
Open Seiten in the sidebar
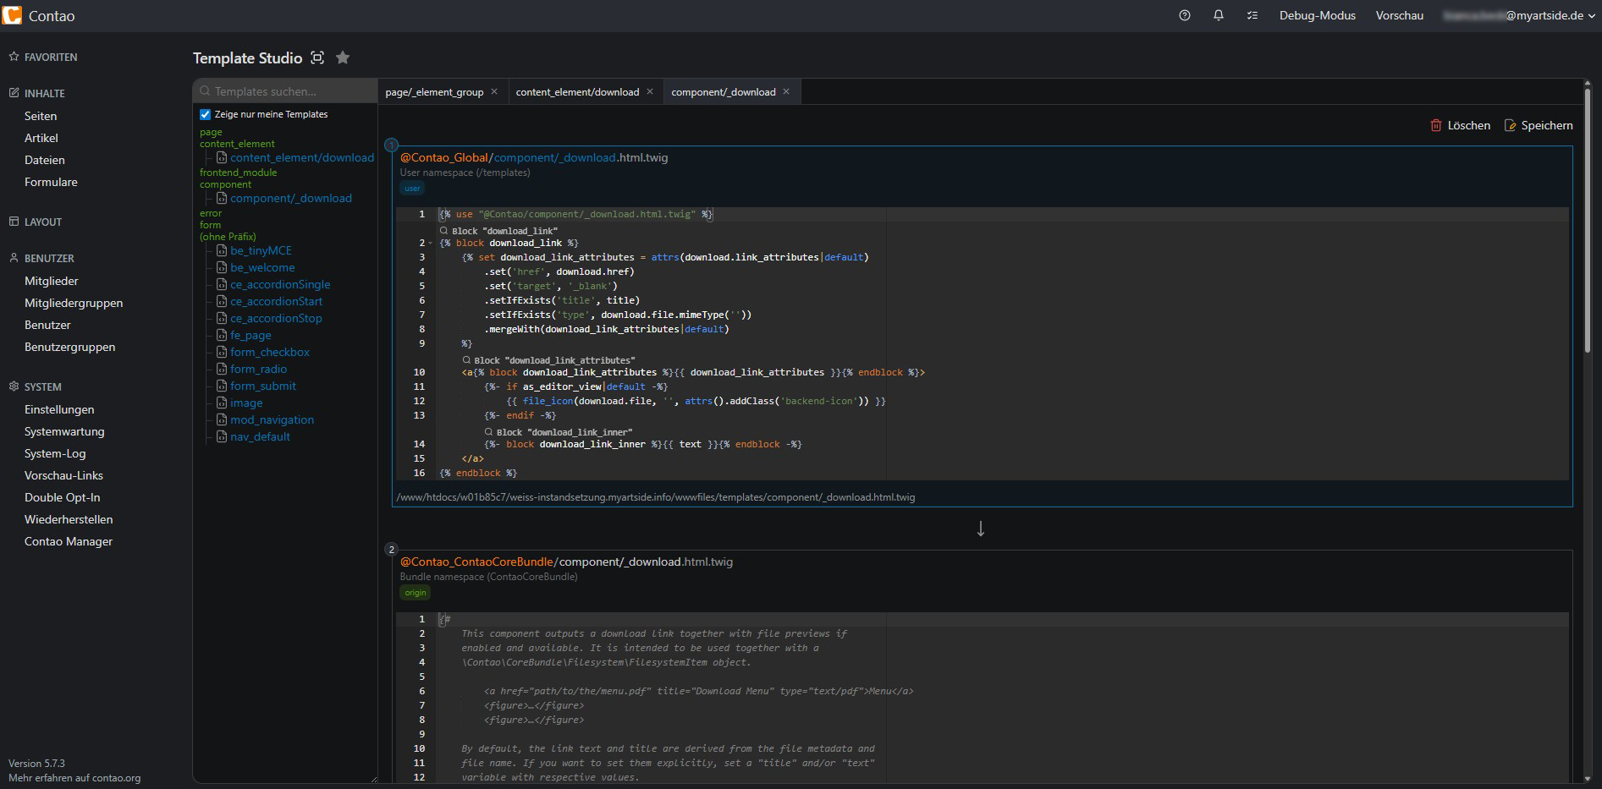point(41,116)
